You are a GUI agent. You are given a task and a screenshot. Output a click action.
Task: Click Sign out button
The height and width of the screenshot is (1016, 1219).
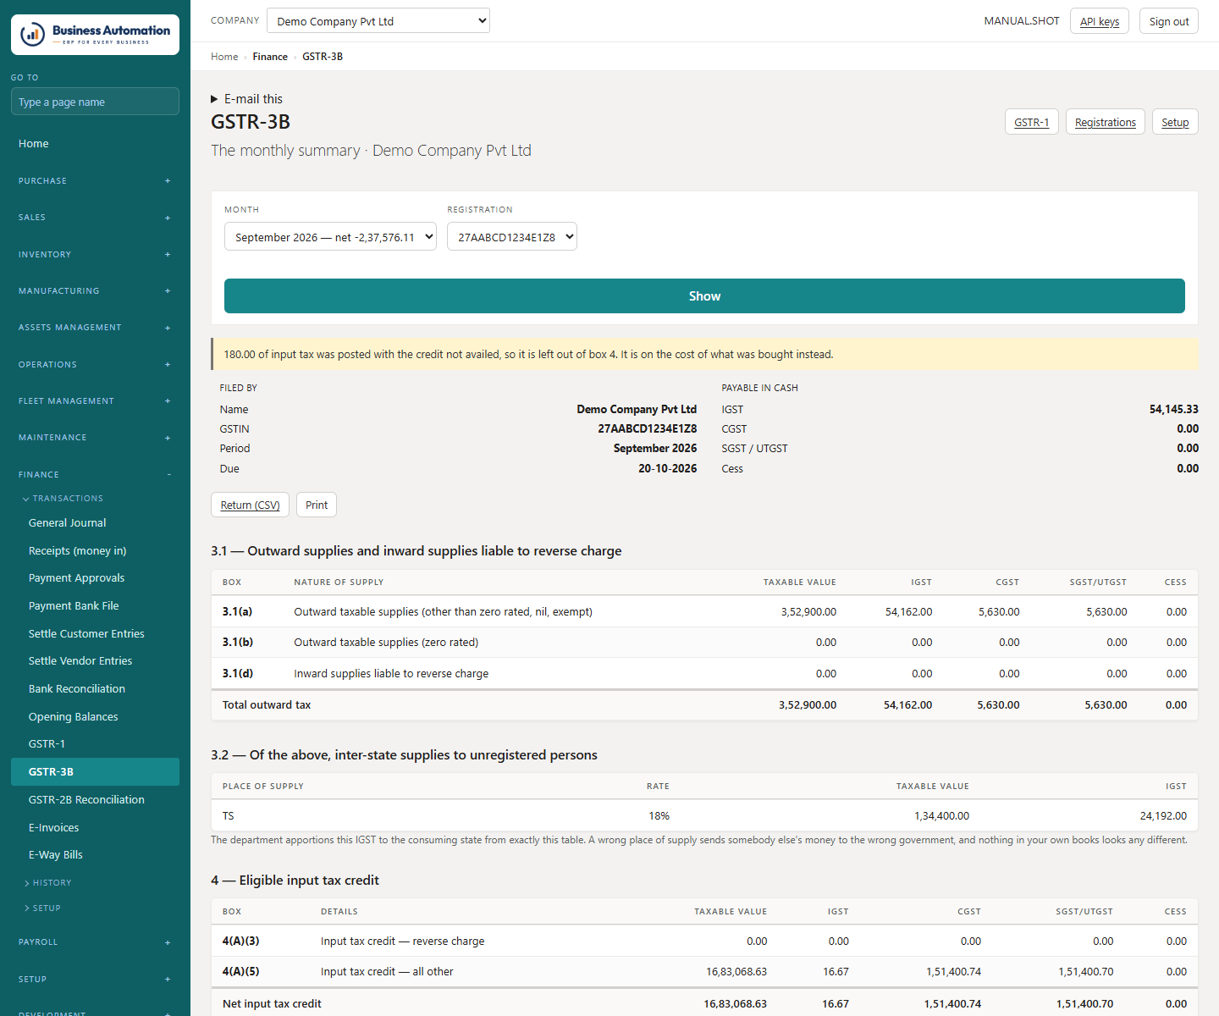coord(1169,21)
